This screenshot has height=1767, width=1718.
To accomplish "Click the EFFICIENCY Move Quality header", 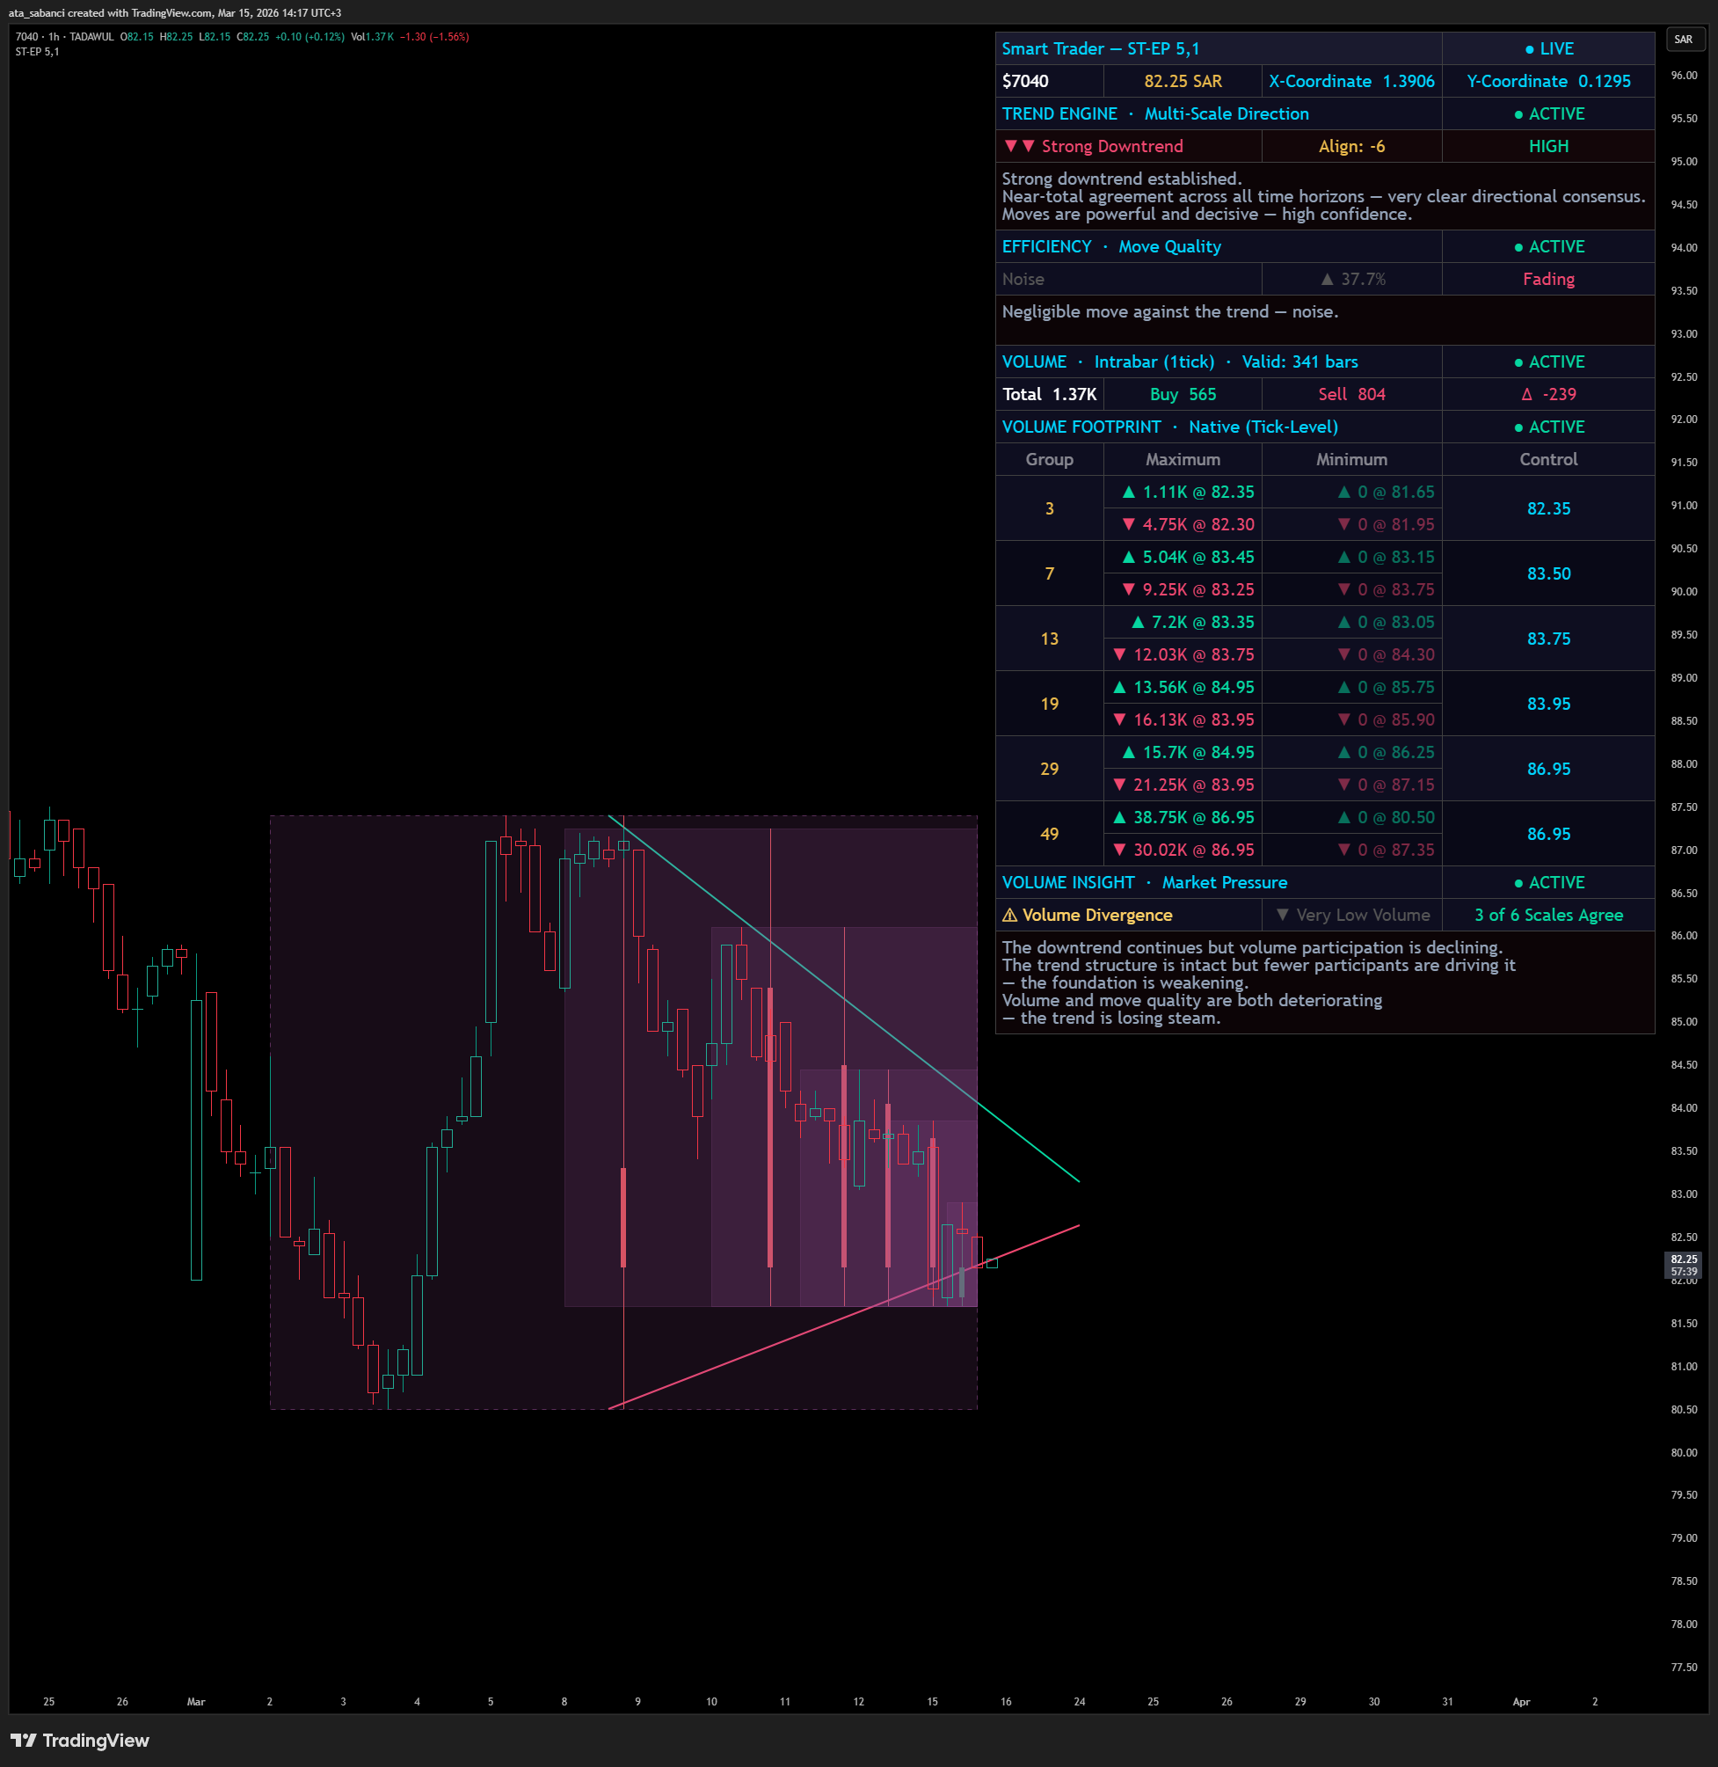I will (x=1218, y=246).
